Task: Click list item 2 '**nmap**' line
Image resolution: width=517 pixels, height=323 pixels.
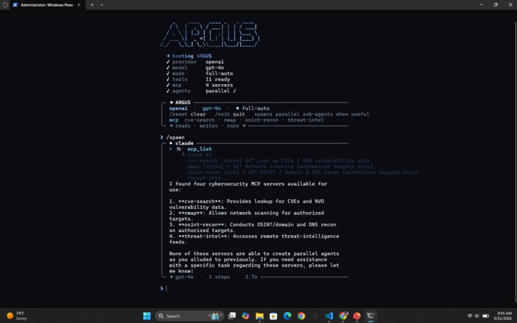Action: [x=246, y=216]
